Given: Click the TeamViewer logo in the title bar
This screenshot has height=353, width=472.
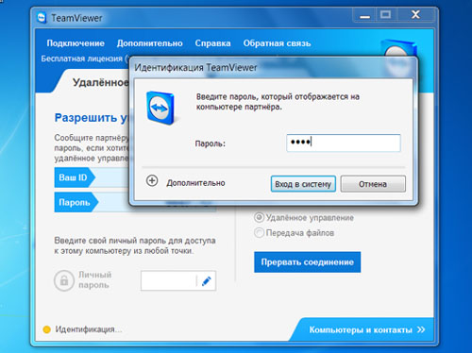Looking at the screenshot, I should coord(42,18).
